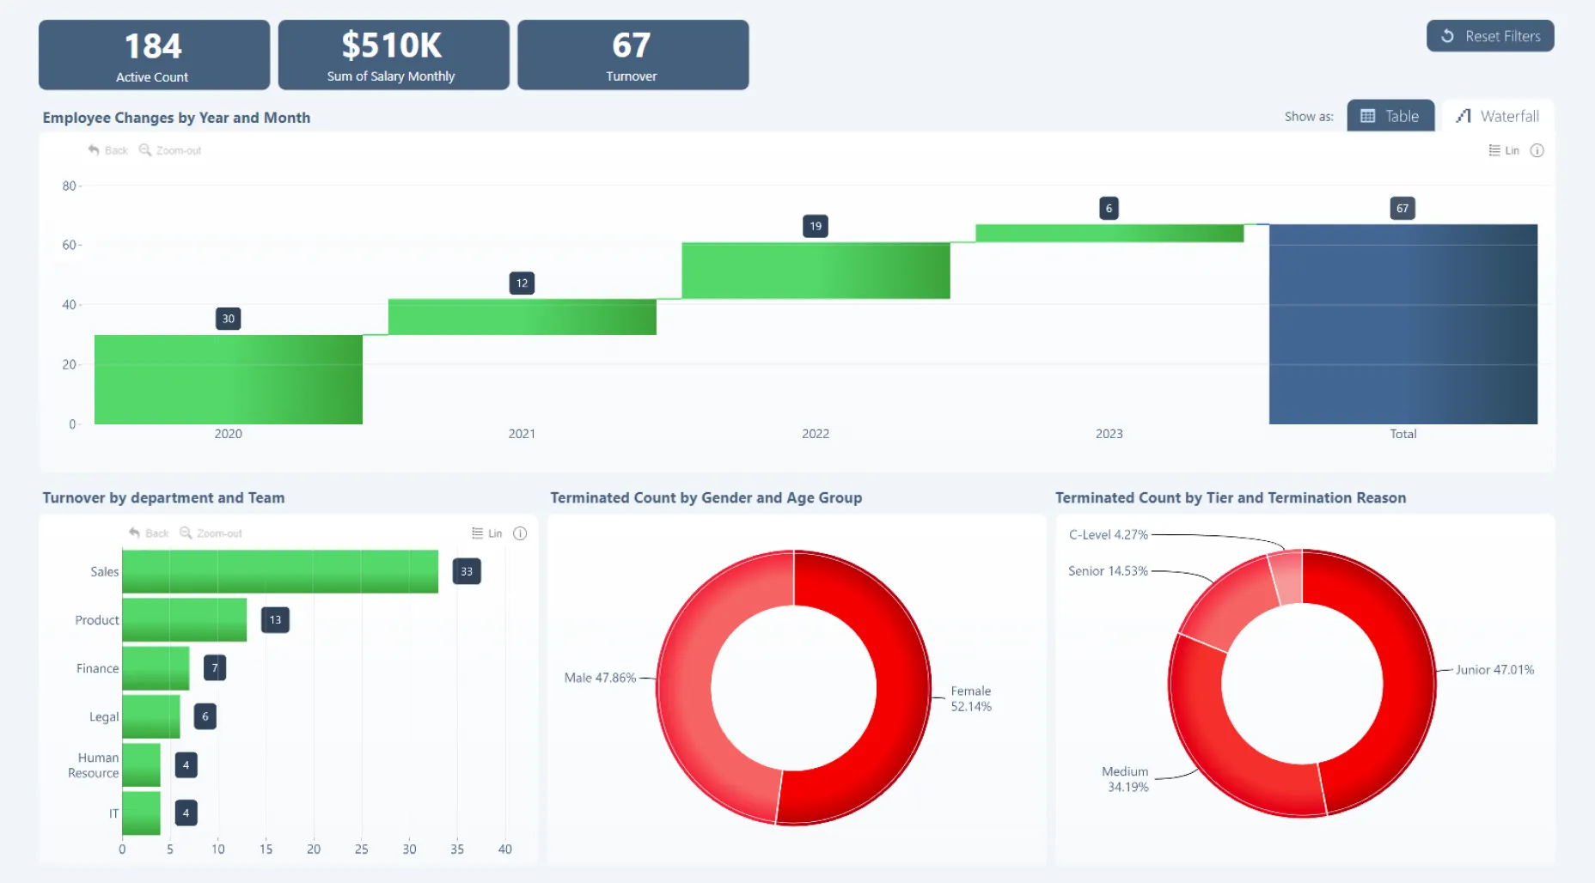Click the Back arrow in waterfall chart
Screen dimensions: 1595x883
[94, 150]
